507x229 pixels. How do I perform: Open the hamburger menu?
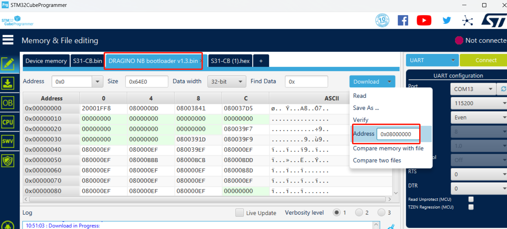tap(8, 40)
